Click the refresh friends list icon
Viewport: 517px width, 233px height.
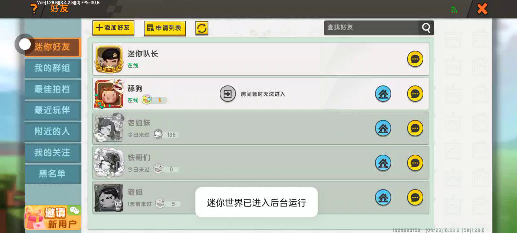point(202,28)
